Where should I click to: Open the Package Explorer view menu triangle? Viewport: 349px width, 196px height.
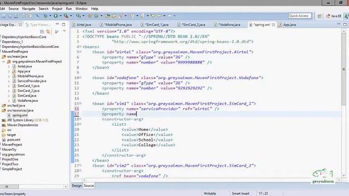tap(64, 31)
